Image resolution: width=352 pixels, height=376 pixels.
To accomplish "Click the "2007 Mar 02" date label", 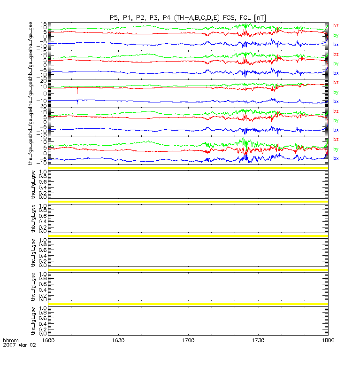I will pos(19,345).
